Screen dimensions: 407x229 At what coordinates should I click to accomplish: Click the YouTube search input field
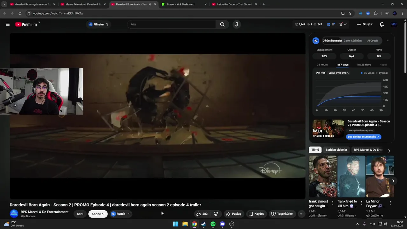pyautogui.click(x=172, y=24)
